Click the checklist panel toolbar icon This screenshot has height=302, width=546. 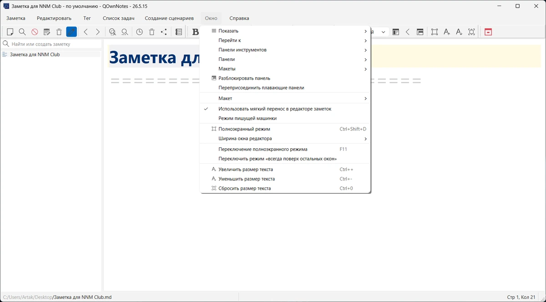[x=179, y=32]
